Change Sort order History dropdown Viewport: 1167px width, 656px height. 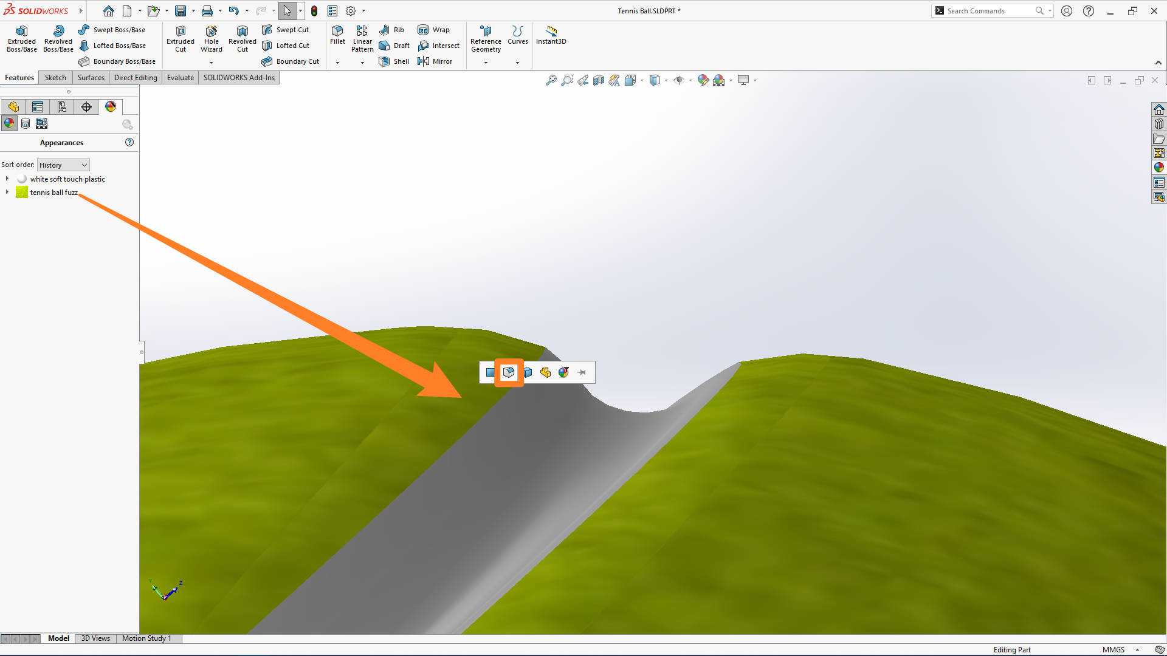(x=62, y=164)
